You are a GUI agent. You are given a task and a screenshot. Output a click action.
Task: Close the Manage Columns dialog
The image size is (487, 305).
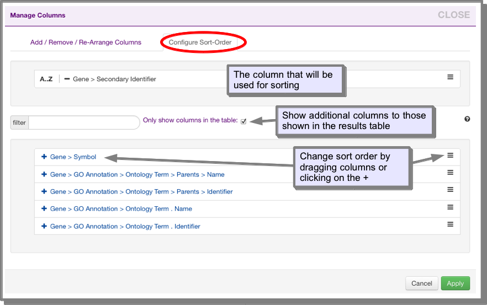point(454,15)
